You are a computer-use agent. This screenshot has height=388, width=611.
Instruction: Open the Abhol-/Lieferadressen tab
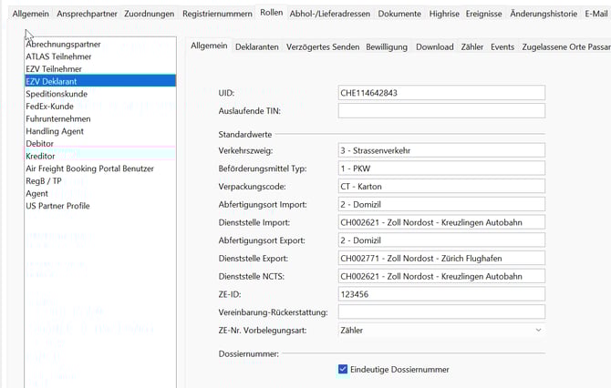(330, 14)
